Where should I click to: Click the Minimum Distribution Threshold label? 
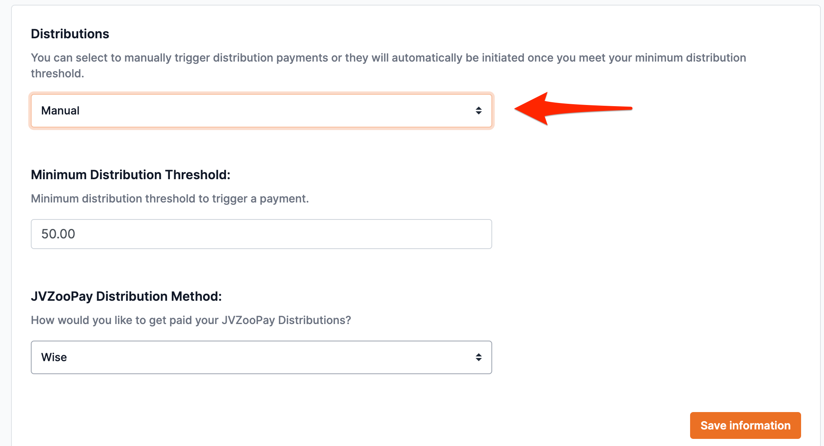[x=130, y=175]
